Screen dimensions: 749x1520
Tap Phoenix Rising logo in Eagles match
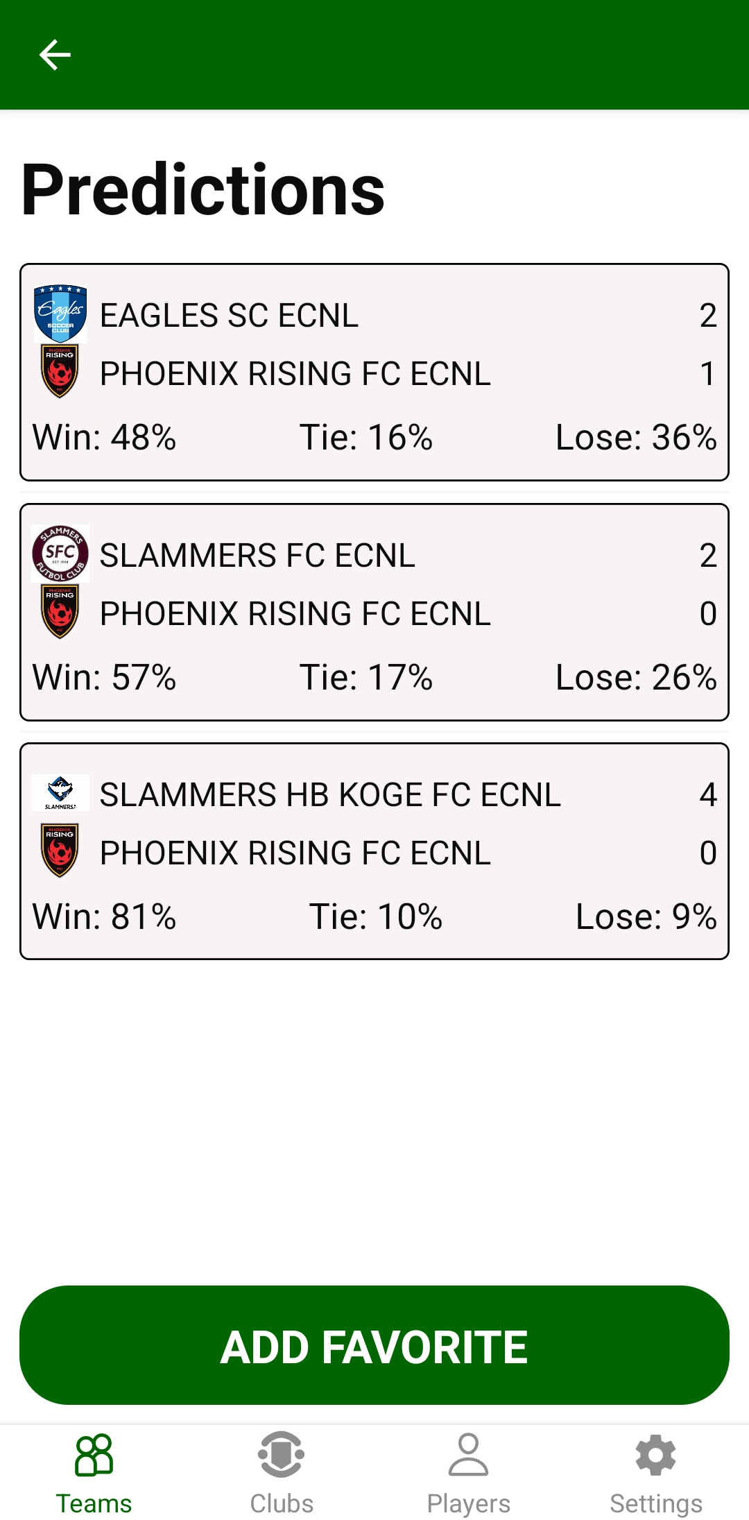pos(60,372)
